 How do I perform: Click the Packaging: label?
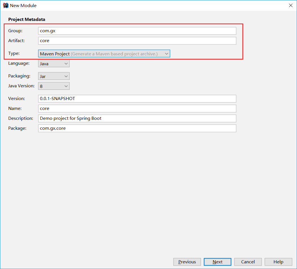pyautogui.click(x=19, y=76)
